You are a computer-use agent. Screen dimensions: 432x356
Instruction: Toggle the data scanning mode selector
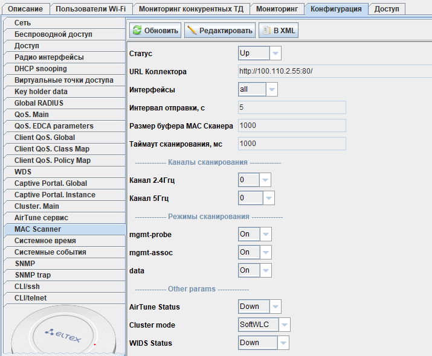click(255, 270)
